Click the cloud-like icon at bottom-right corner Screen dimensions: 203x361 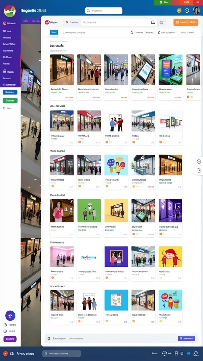coord(196,353)
